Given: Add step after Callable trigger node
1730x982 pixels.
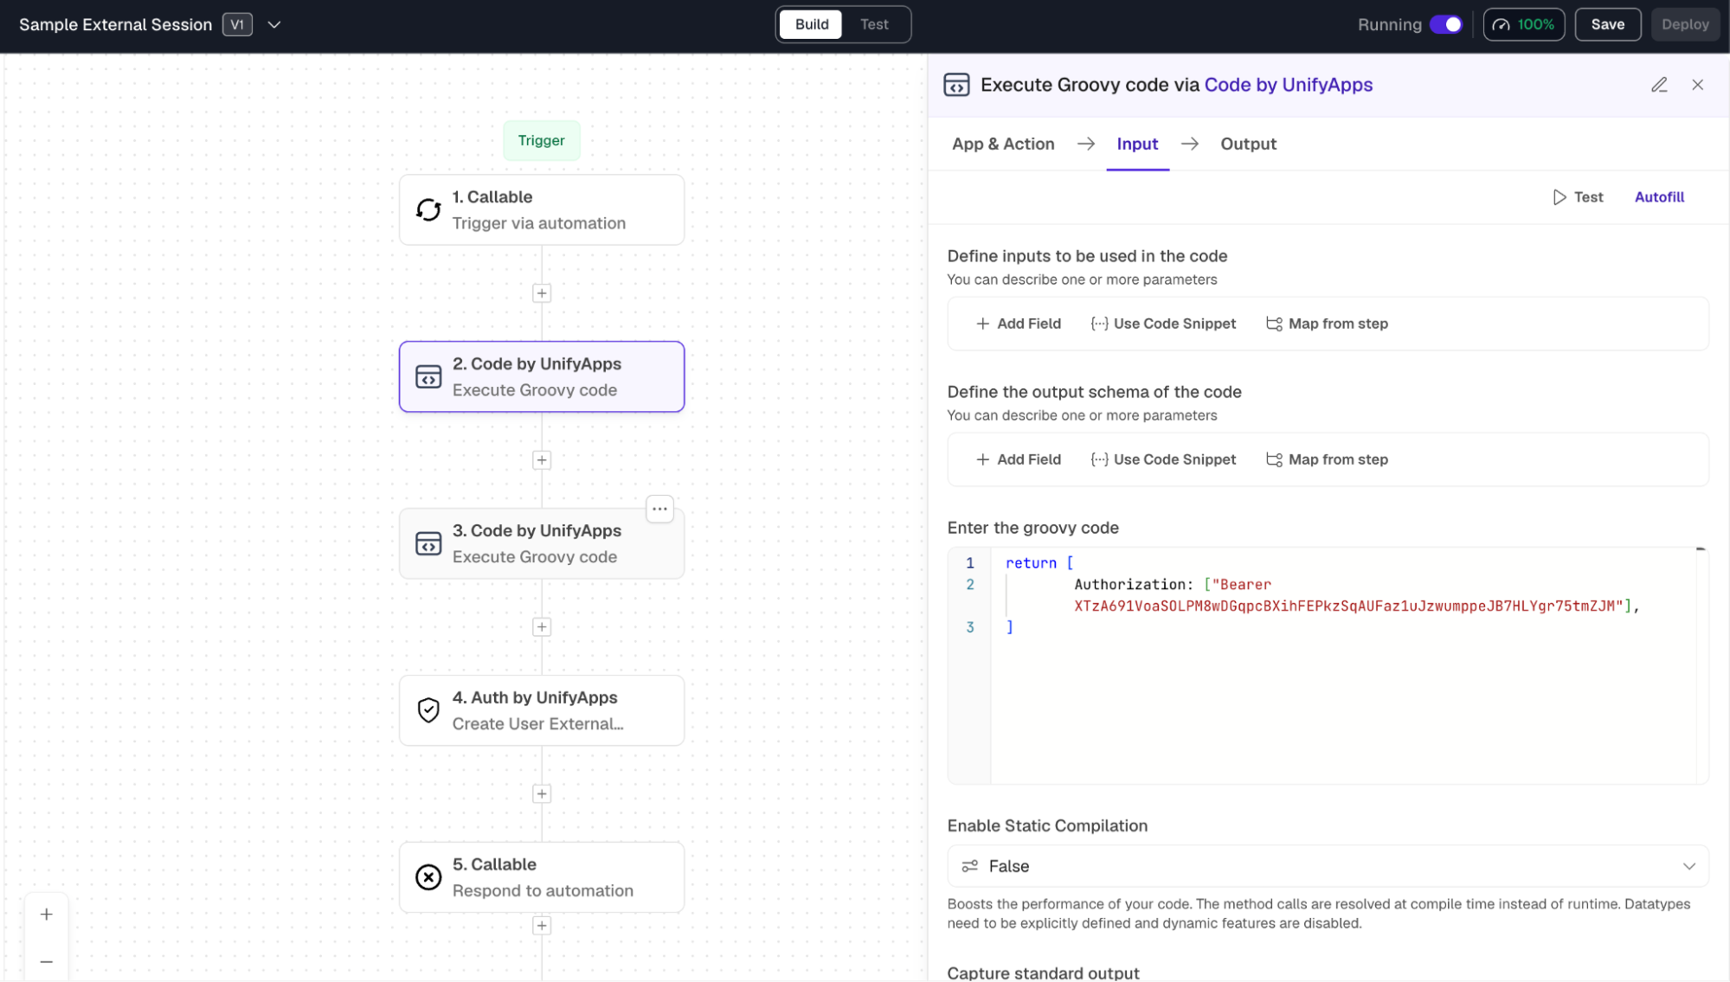Looking at the screenshot, I should [542, 293].
